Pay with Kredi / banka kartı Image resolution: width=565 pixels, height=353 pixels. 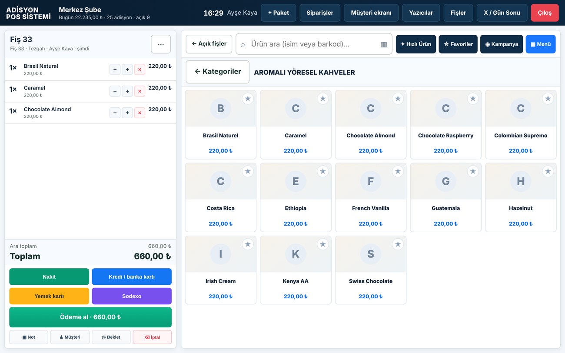tap(132, 277)
